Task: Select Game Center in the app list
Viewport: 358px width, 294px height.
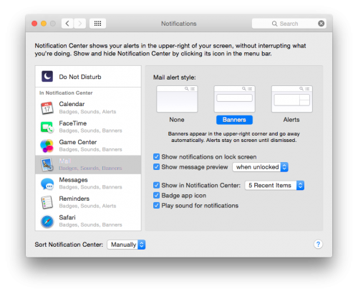Action: [x=88, y=146]
